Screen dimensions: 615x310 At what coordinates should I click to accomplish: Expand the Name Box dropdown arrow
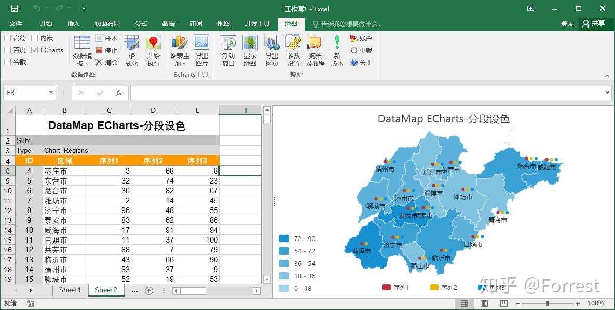(x=51, y=93)
